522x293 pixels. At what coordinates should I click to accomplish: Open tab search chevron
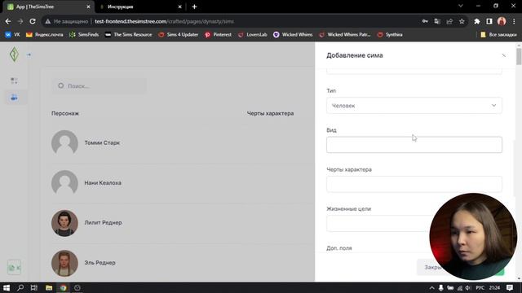461,6
